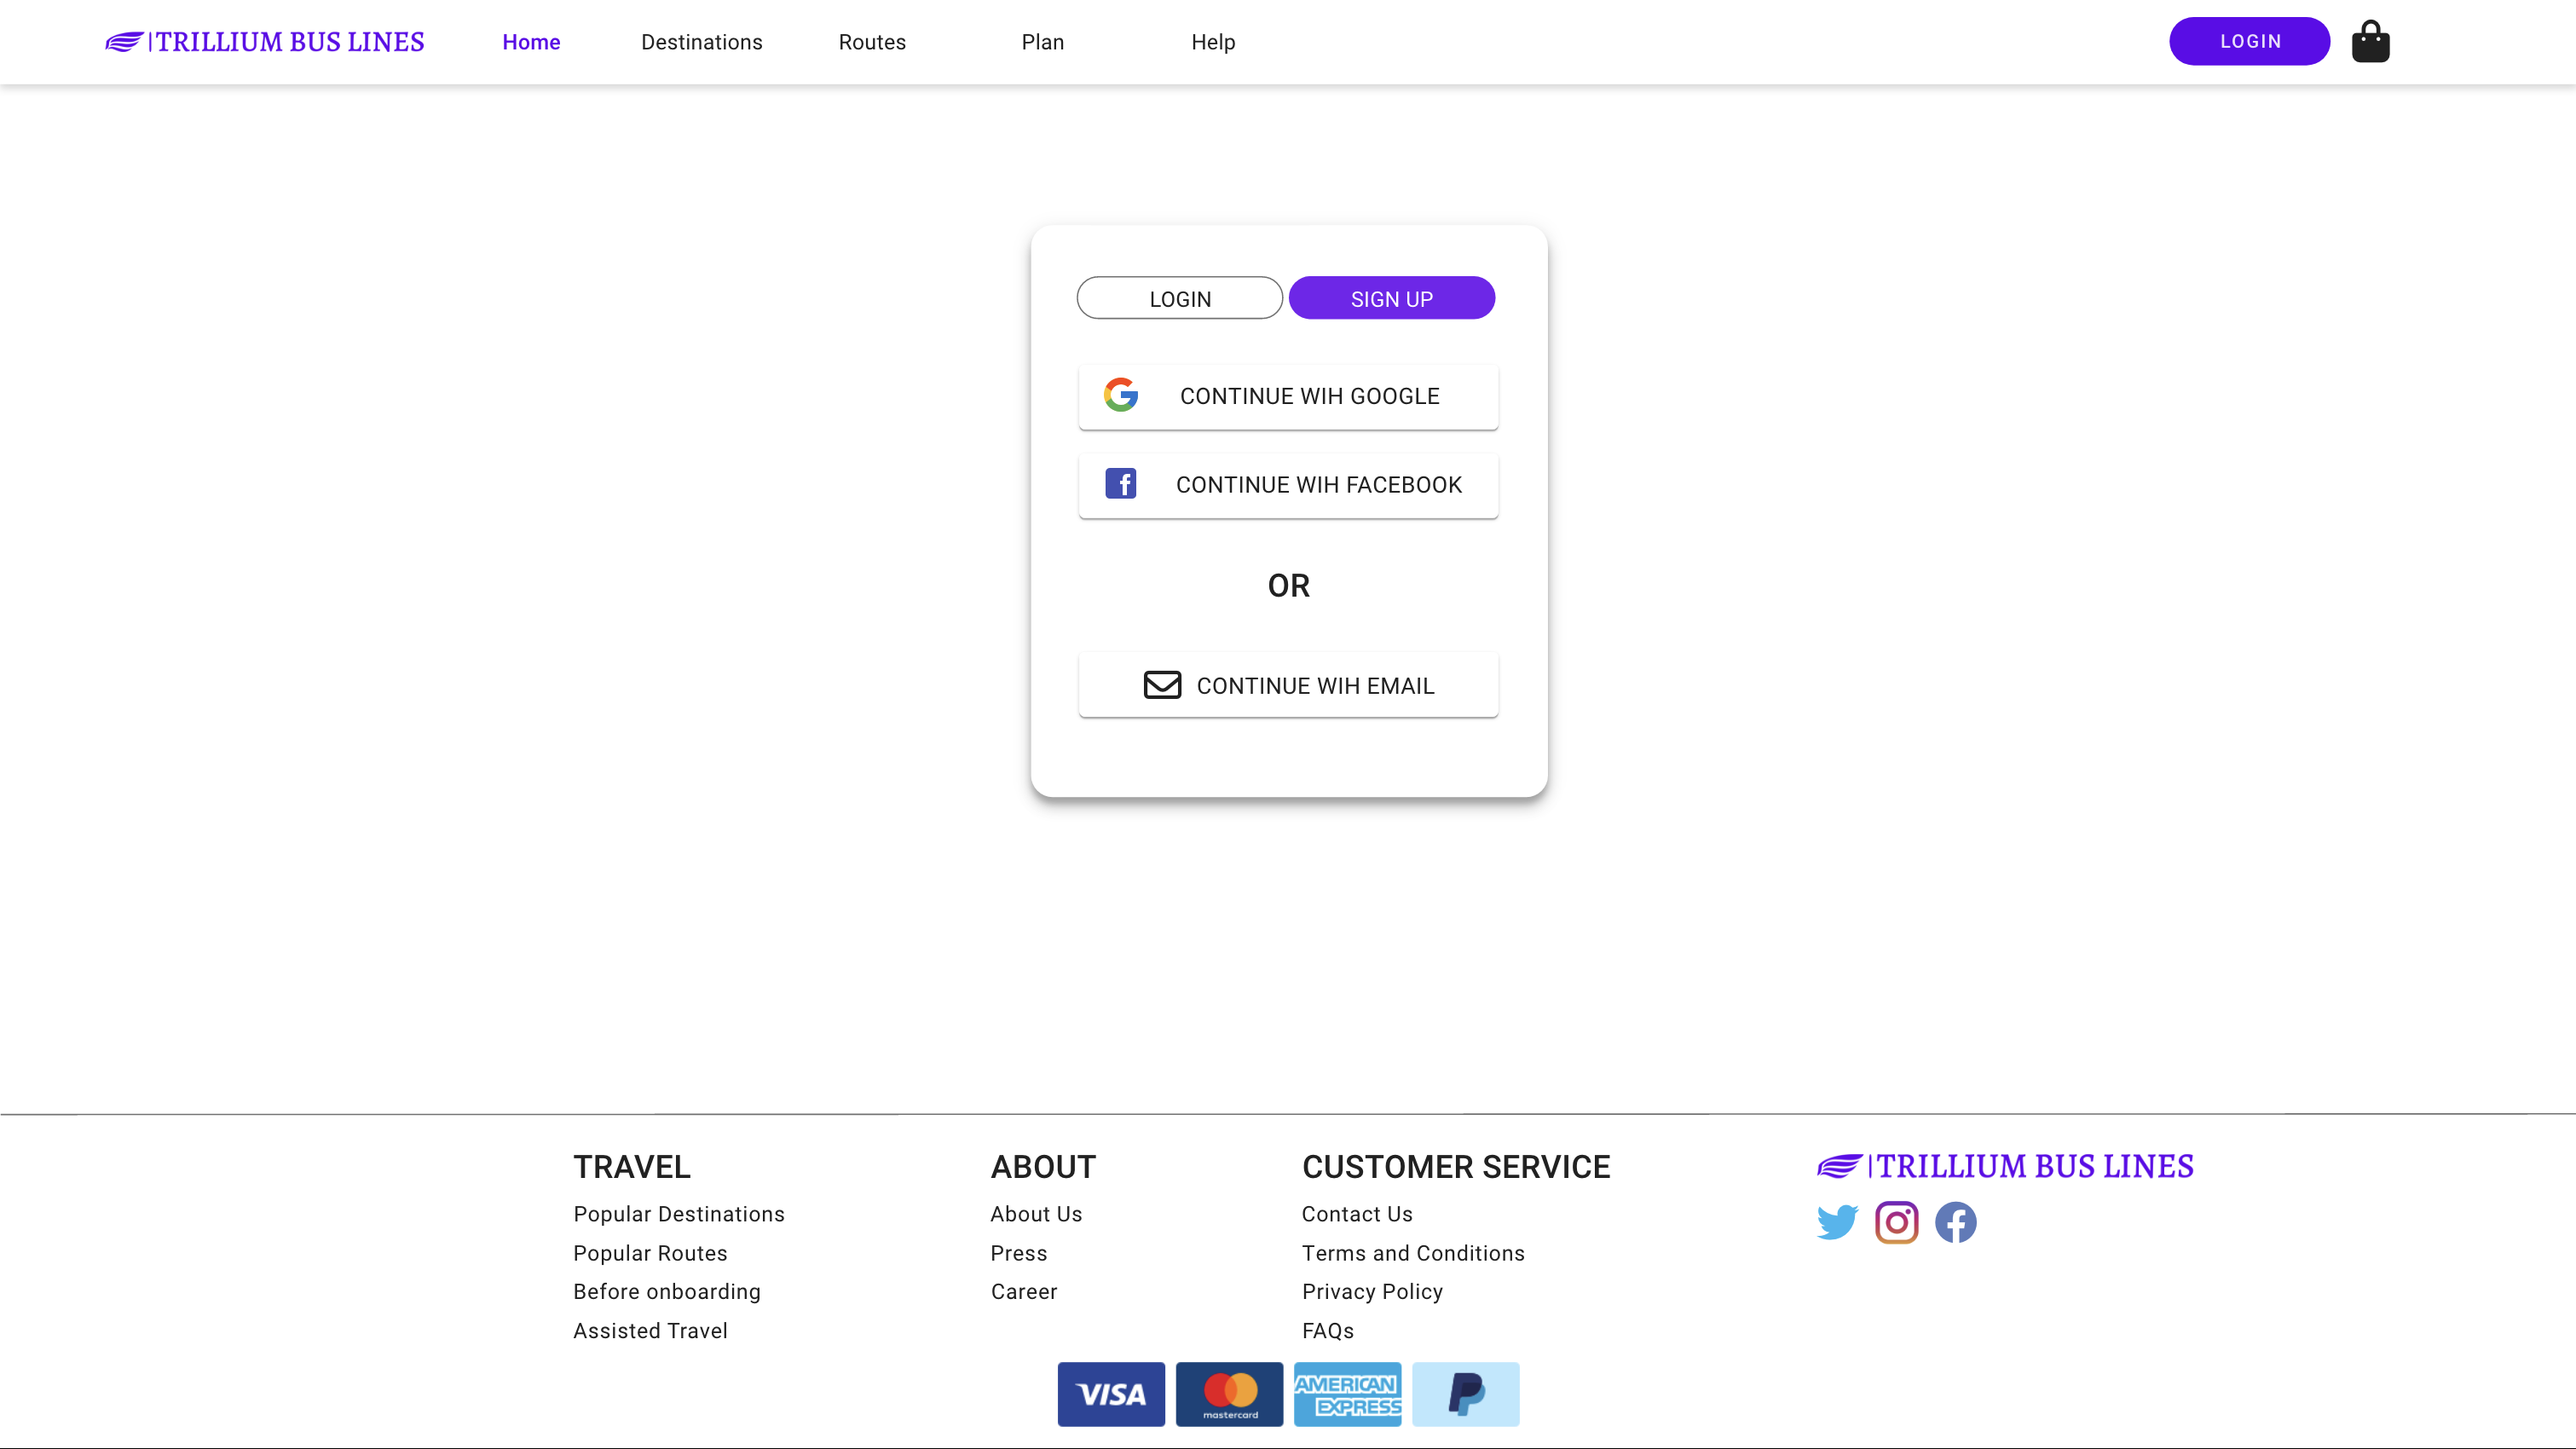
Task: Click the Google icon on the signup card
Action: point(1122,395)
